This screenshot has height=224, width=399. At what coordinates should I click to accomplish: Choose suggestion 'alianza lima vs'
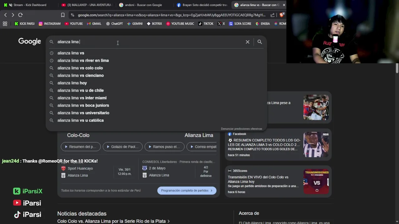click(156, 53)
